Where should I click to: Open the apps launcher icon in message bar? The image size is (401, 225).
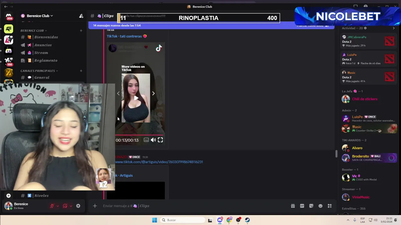tap(330, 206)
